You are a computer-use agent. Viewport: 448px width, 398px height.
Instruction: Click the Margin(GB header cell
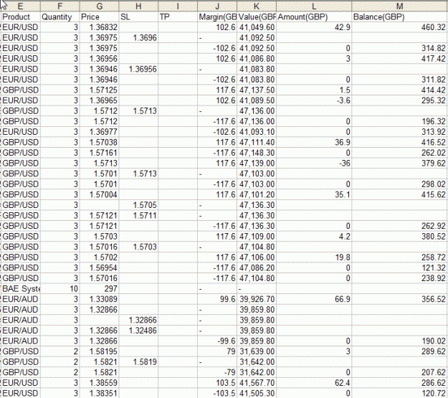[217, 17]
